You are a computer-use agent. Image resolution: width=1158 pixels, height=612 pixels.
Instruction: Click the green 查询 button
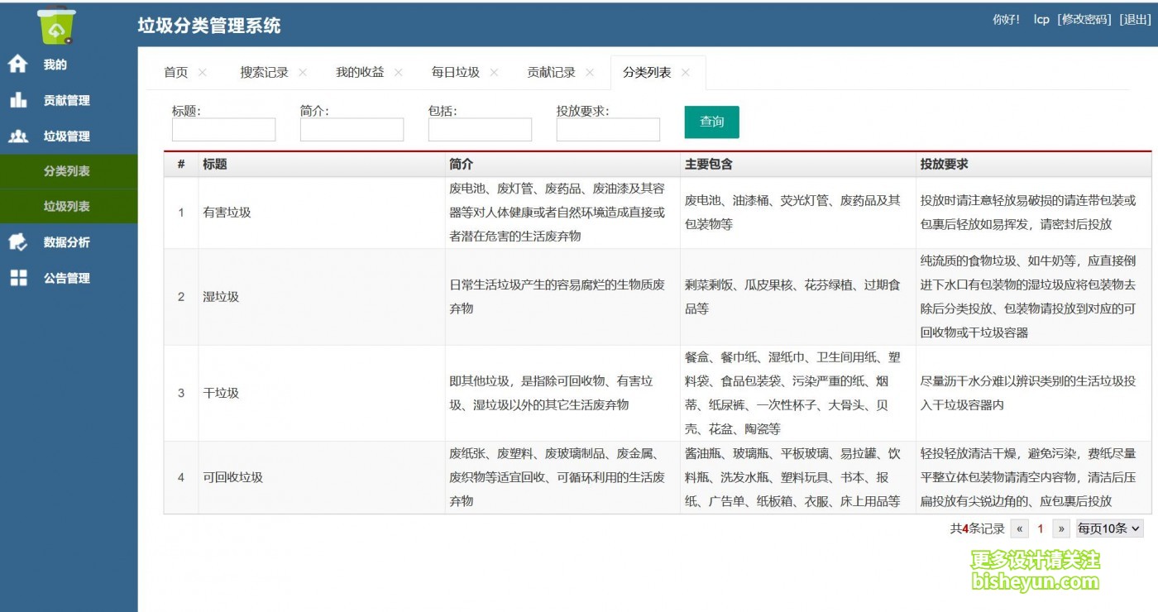pyautogui.click(x=712, y=122)
